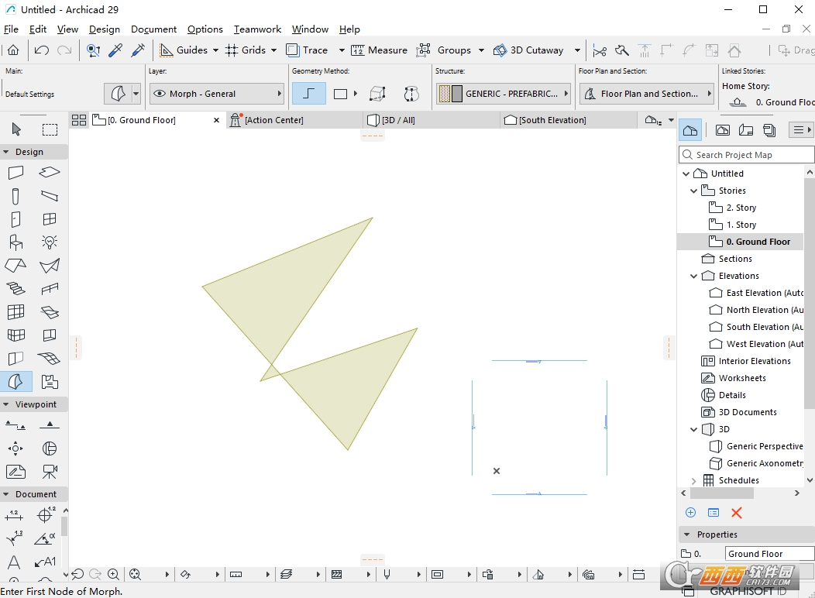815x598 pixels.
Task: Select the Beam tool
Action: pos(50,196)
